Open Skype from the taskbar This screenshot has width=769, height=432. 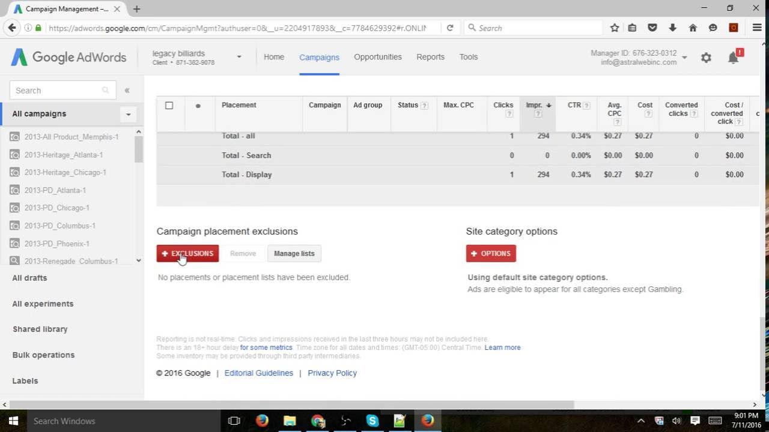click(x=372, y=421)
